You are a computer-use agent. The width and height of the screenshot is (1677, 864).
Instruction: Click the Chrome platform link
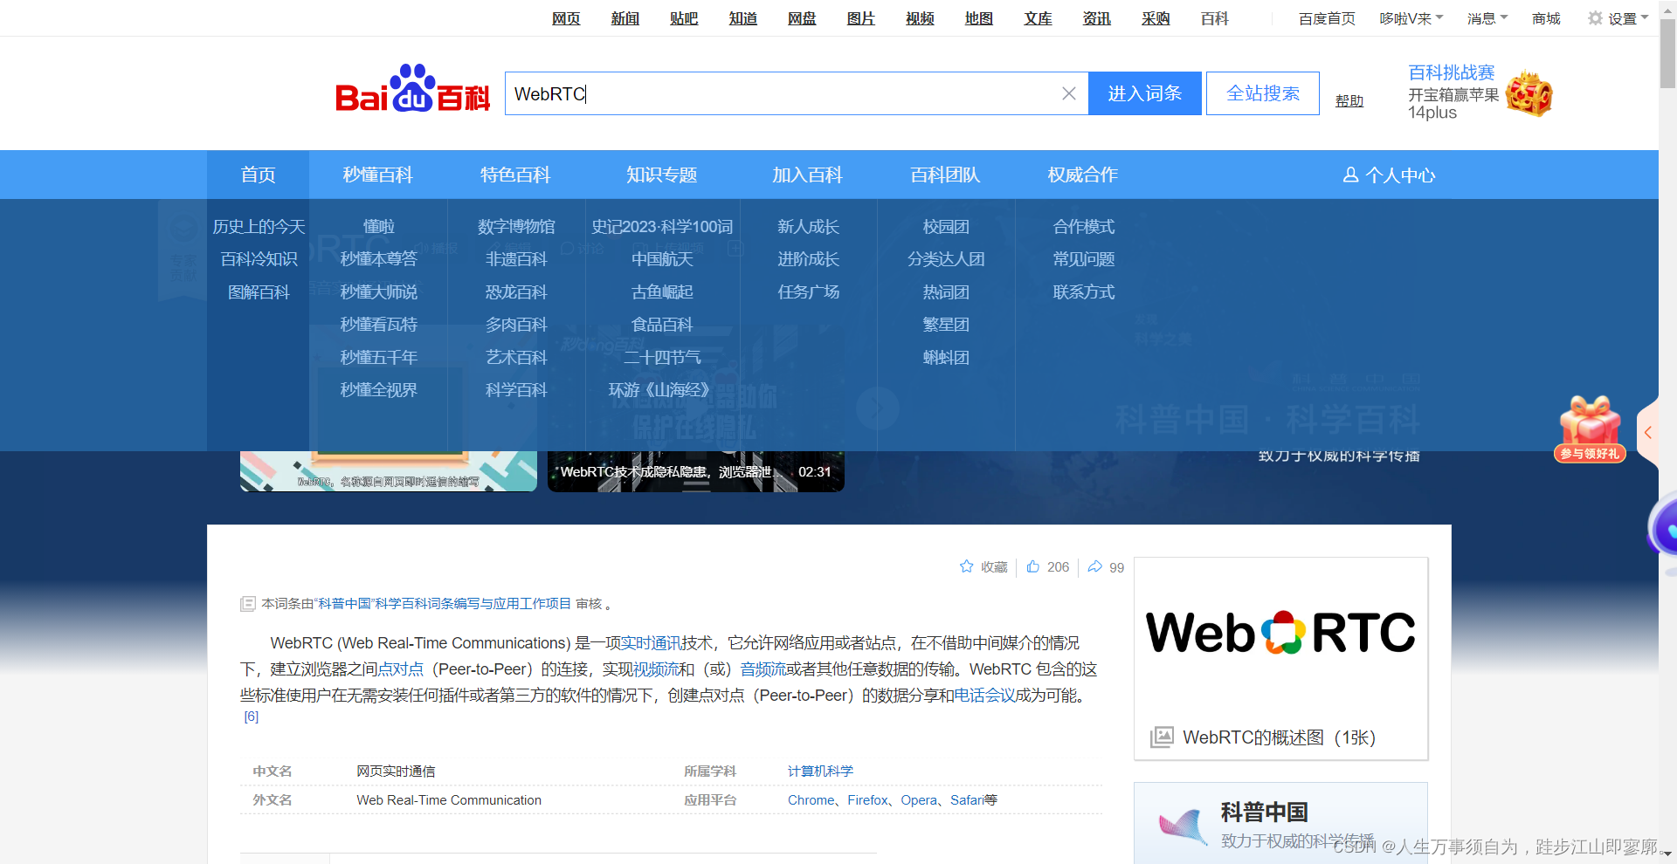(811, 799)
